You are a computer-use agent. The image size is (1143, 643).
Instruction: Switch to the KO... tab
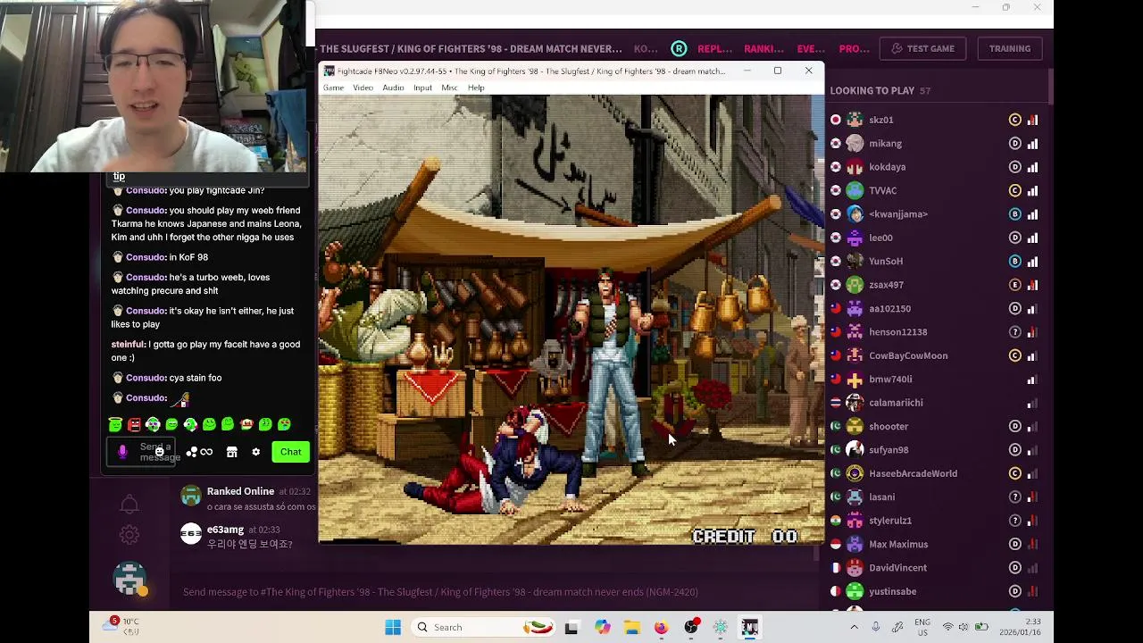(x=646, y=48)
